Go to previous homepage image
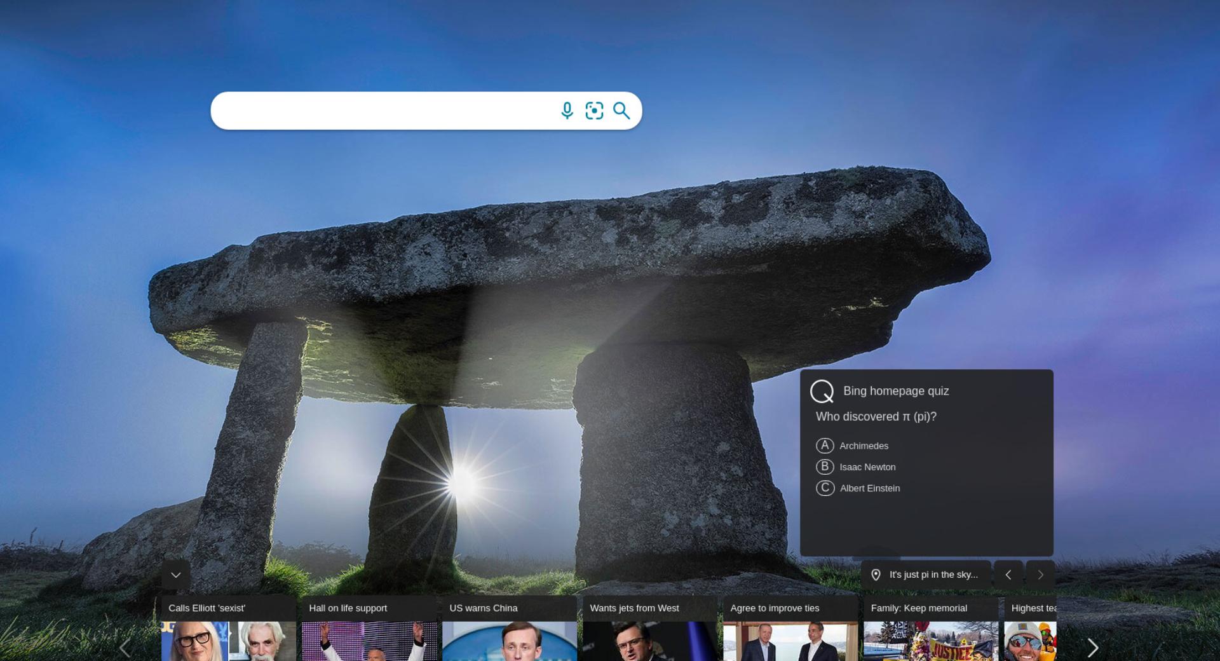This screenshot has width=1220, height=661. 1008,575
